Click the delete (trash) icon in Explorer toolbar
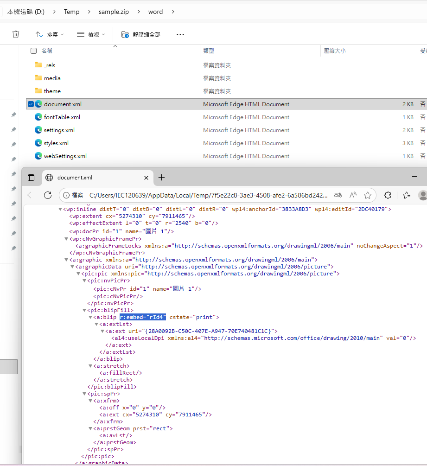The width and height of the screenshot is (427, 466). 16,34
